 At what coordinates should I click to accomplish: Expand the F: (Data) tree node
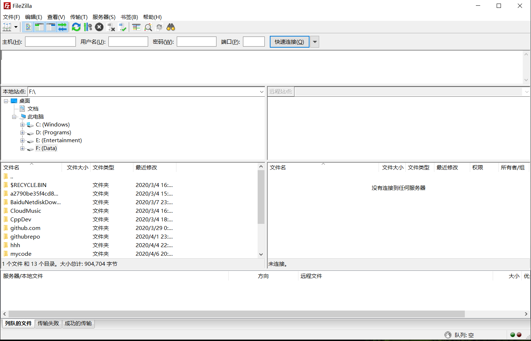tap(22, 148)
